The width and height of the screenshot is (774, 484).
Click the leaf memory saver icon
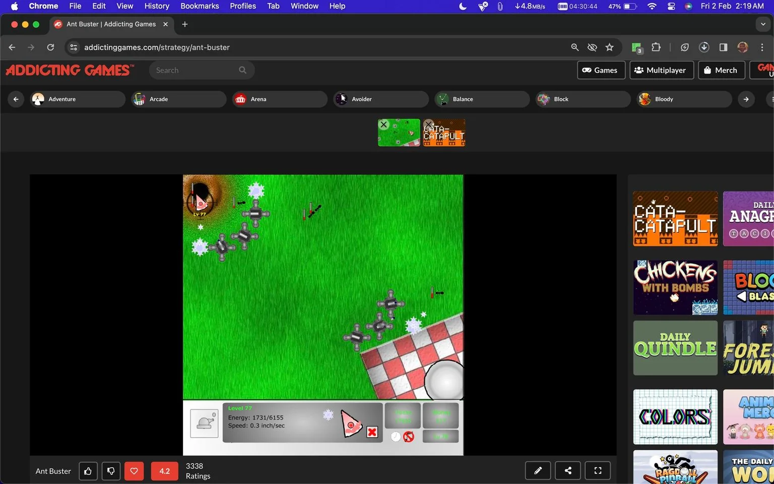pos(685,47)
